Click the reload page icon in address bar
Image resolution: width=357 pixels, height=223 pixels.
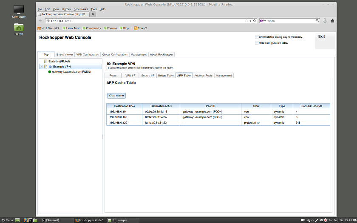pyautogui.click(x=255, y=20)
